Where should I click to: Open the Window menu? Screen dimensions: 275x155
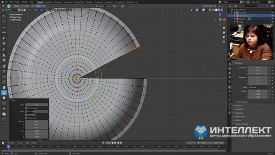(x=24, y=2)
